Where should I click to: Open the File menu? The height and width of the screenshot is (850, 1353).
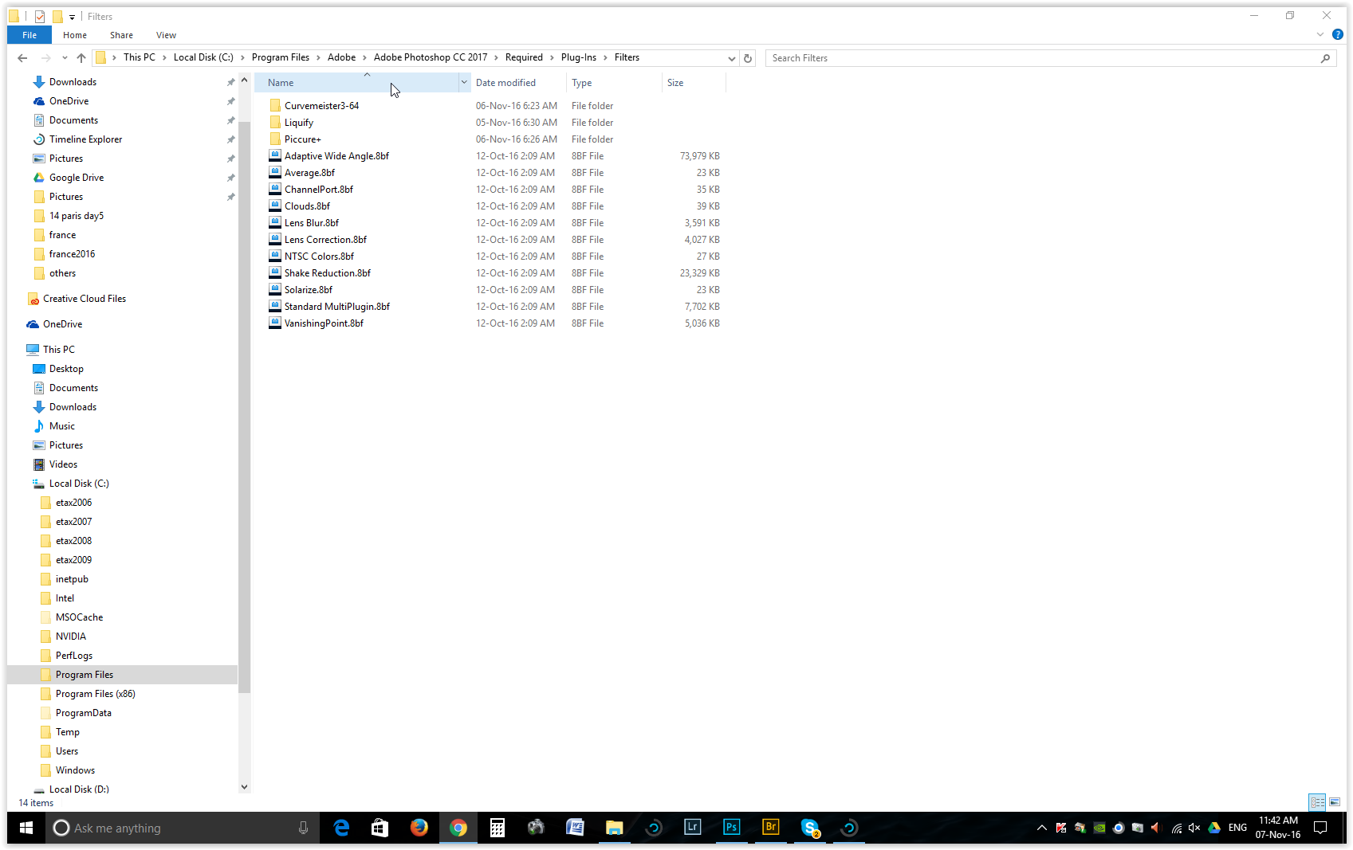click(x=29, y=35)
